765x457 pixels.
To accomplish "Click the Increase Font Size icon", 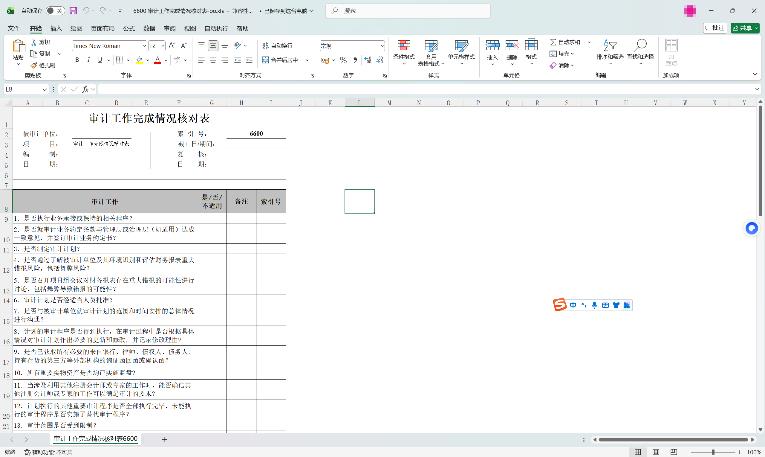I will click(x=172, y=45).
